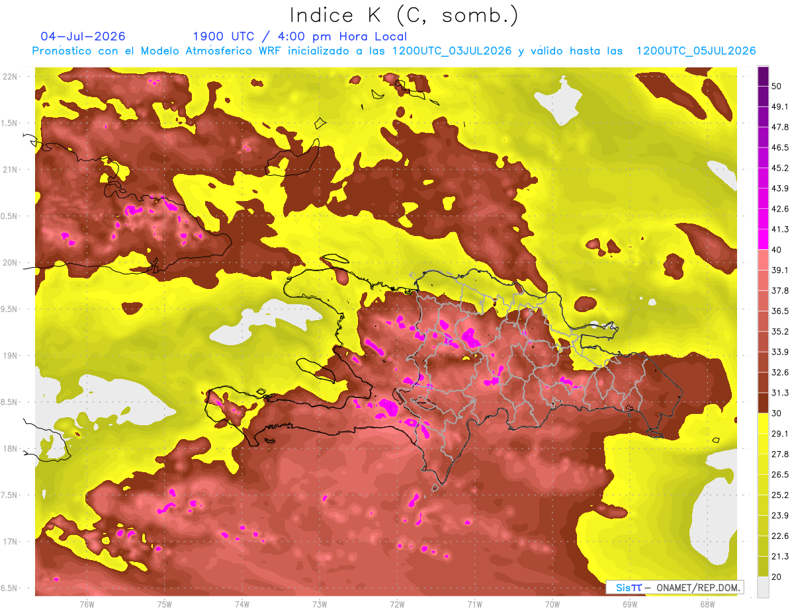The image size is (794, 613).
Task: Click the "31.3" color scale value
Action: pyautogui.click(x=779, y=393)
